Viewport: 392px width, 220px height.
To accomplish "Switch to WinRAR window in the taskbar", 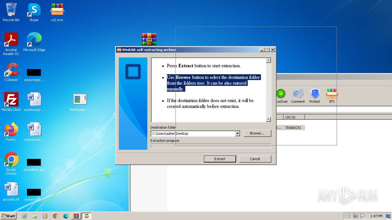I will click(x=76, y=216).
